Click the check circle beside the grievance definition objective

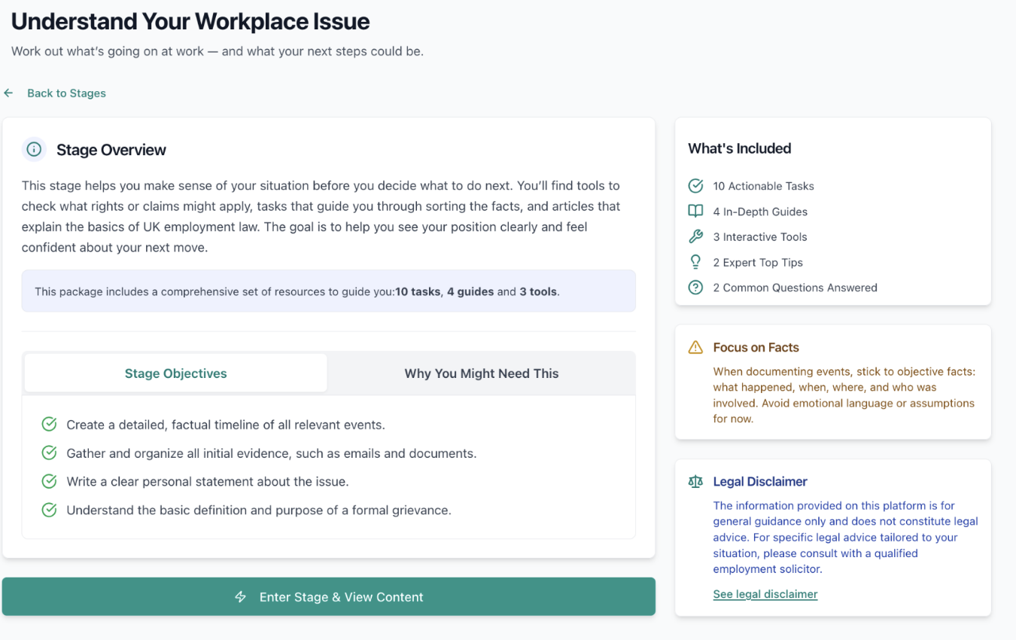[x=49, y=510]
